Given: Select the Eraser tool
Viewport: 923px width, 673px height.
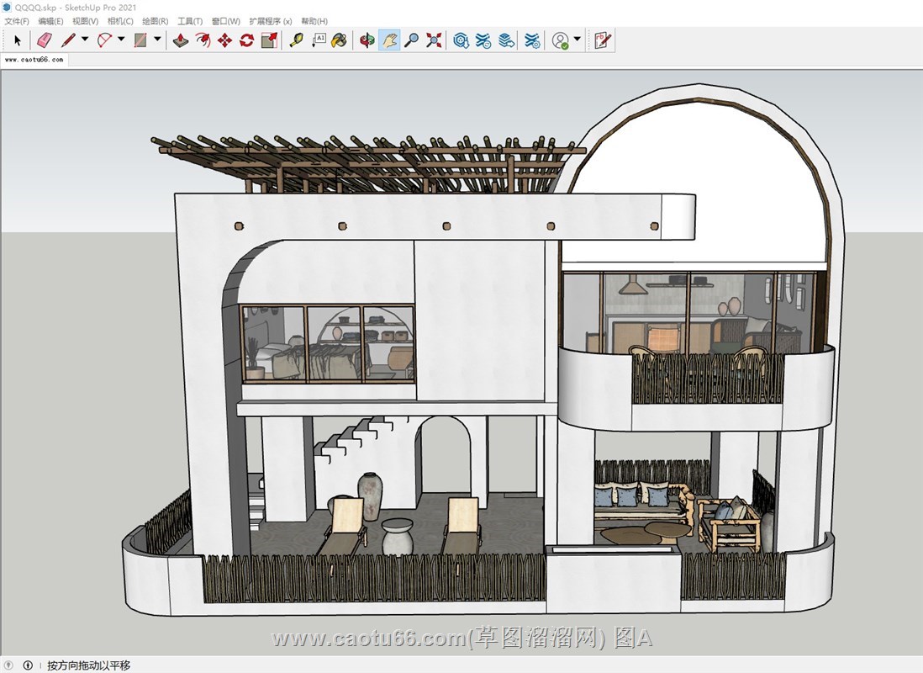Looking at the screenshot, I should [x=45, y=40].
